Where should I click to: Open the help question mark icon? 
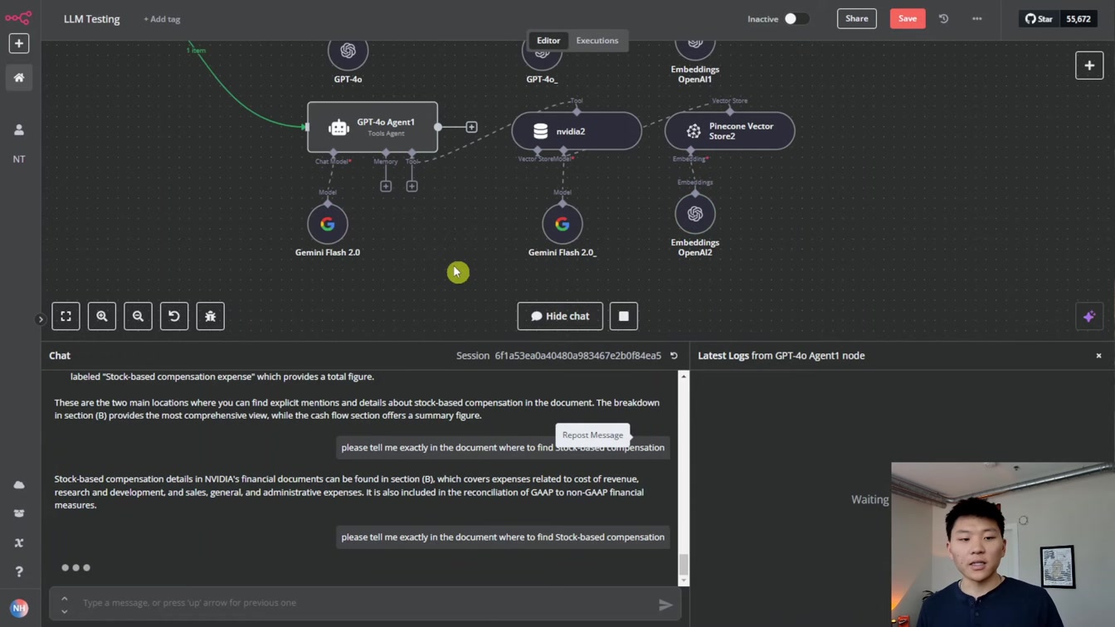(x=19, y=571)
